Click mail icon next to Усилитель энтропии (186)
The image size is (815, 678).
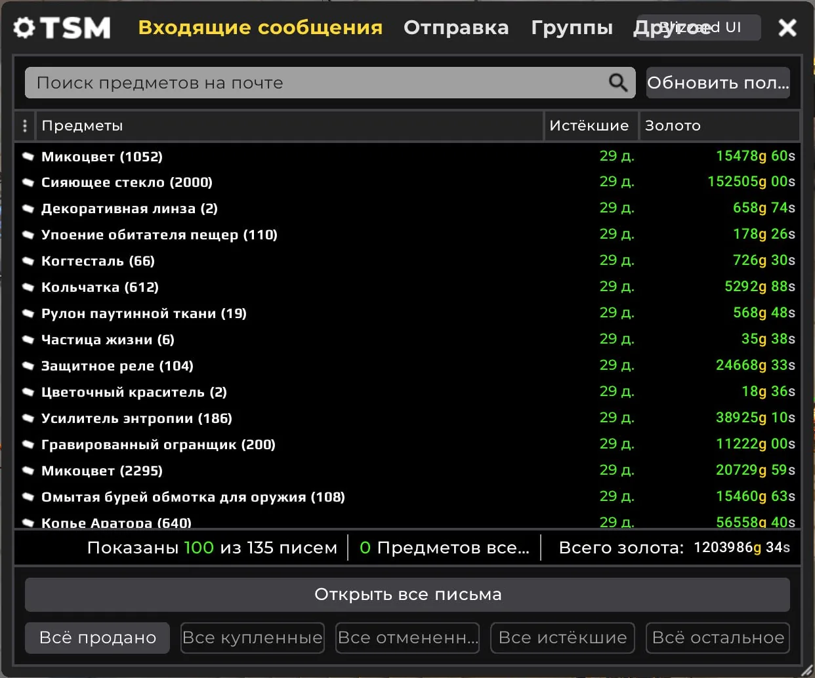pos(28,418)
